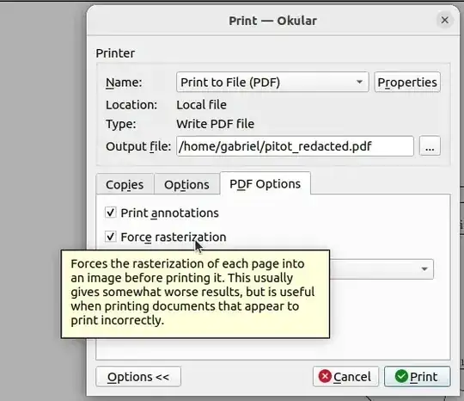
Task: Click the 'Output file:' label
Action: coord(138,146)
